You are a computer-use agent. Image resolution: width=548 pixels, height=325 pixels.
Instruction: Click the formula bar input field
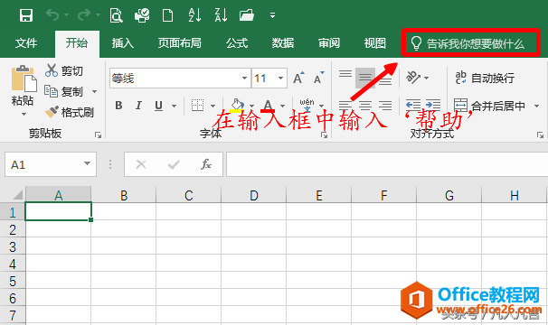[387, 164]
